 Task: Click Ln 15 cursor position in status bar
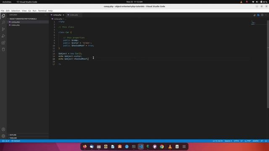pyautogui.click(x=218, y=141)
